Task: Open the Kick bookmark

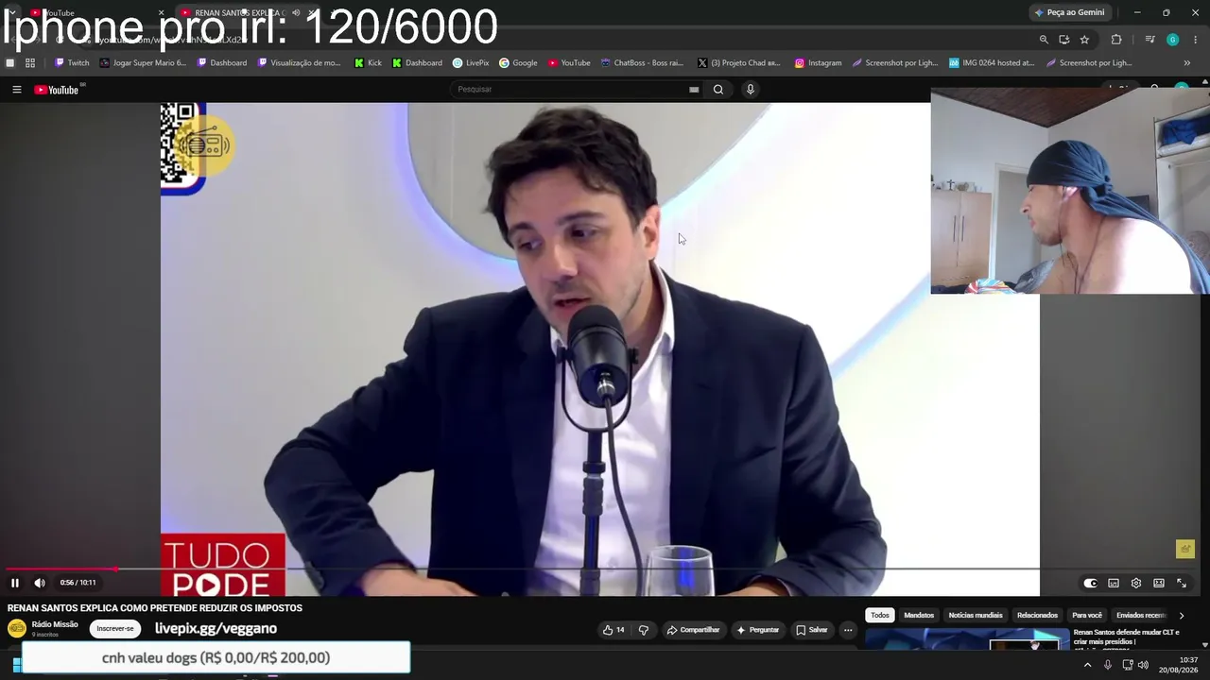Action: coord(368,63)
